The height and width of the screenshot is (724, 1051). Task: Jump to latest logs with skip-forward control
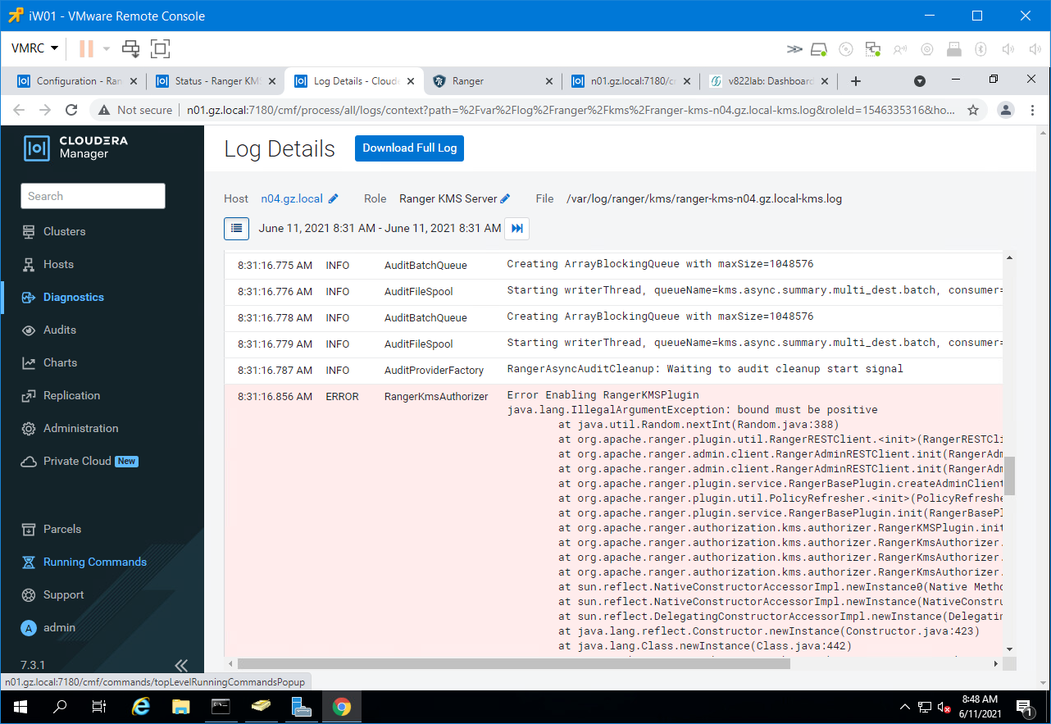516,229
